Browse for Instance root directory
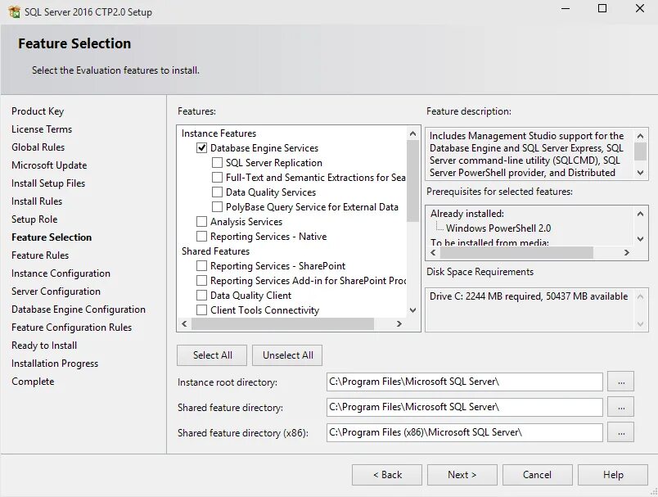658x497 pixels. [621, 382]
